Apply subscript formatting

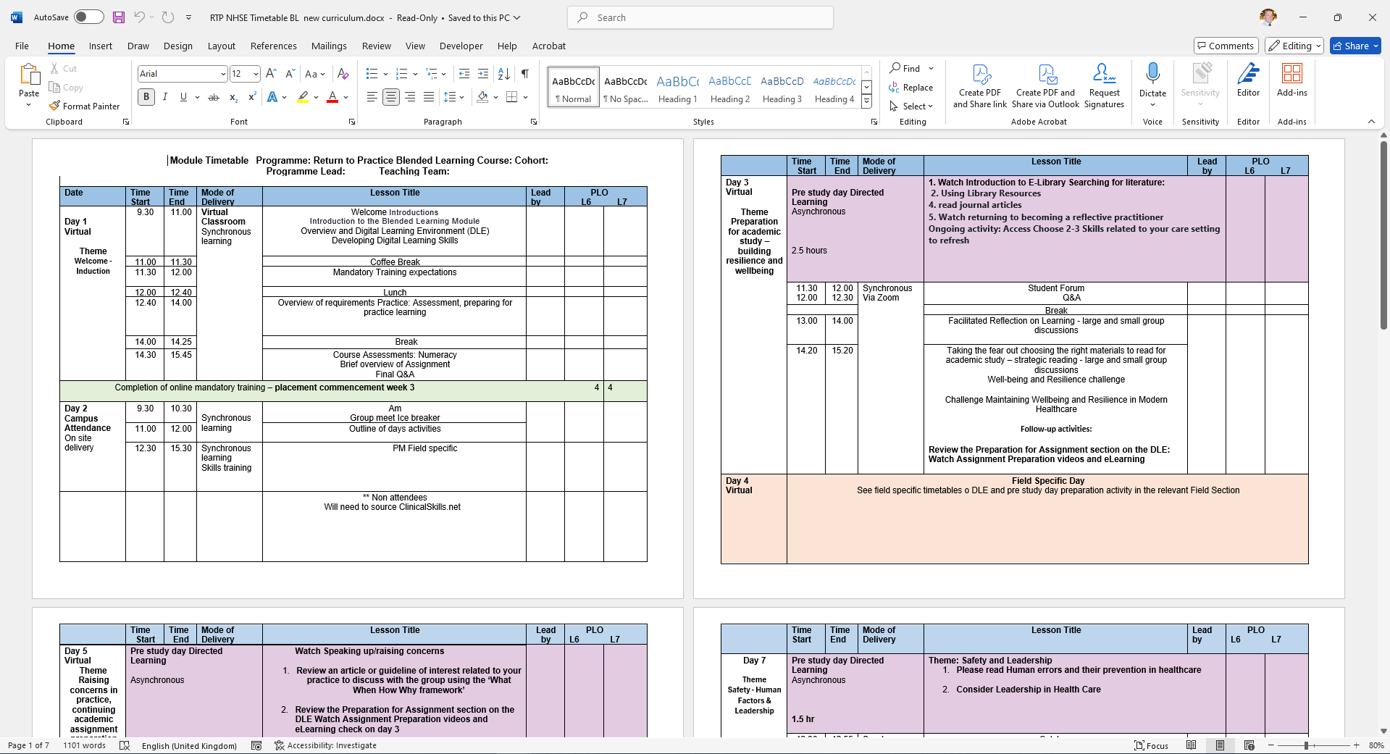[233, 97]
